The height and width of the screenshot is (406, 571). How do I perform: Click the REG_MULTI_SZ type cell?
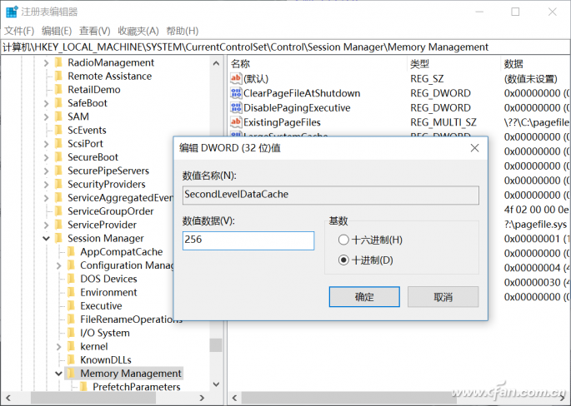(x=443, y=122)
